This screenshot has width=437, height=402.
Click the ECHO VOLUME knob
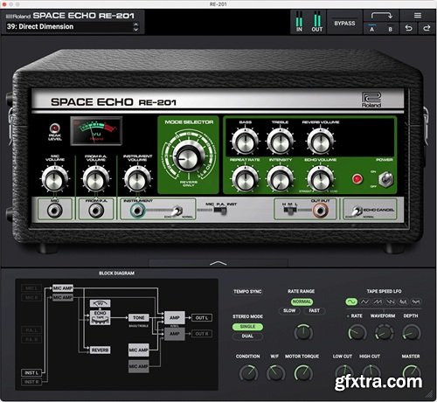click(321, 179)
